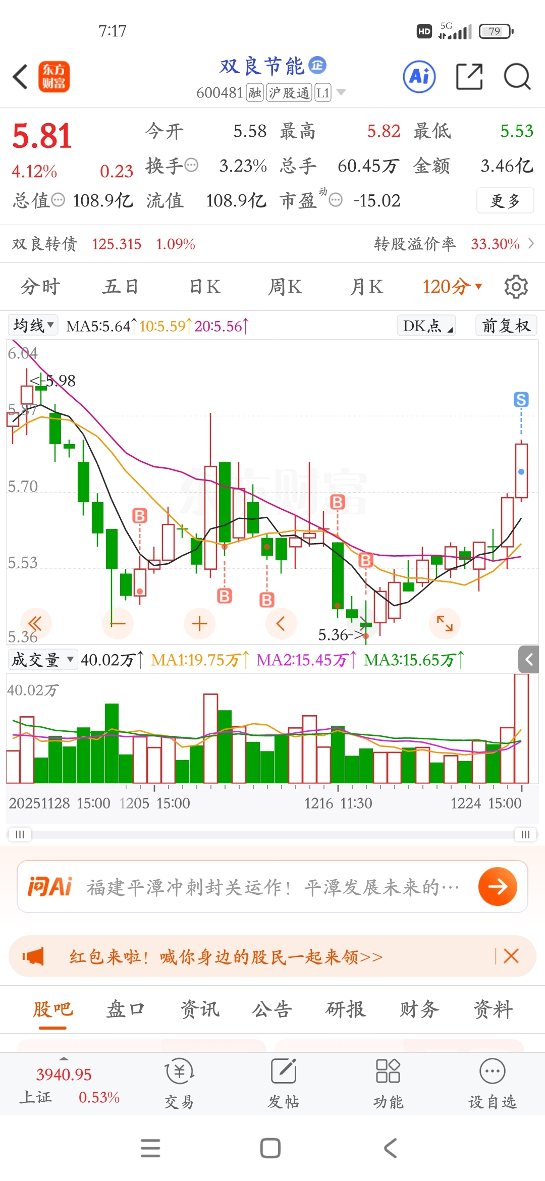This screenshot has width=545, height=1181.
Task: Select the 资料 tab
Action: tap(493, 1009)
